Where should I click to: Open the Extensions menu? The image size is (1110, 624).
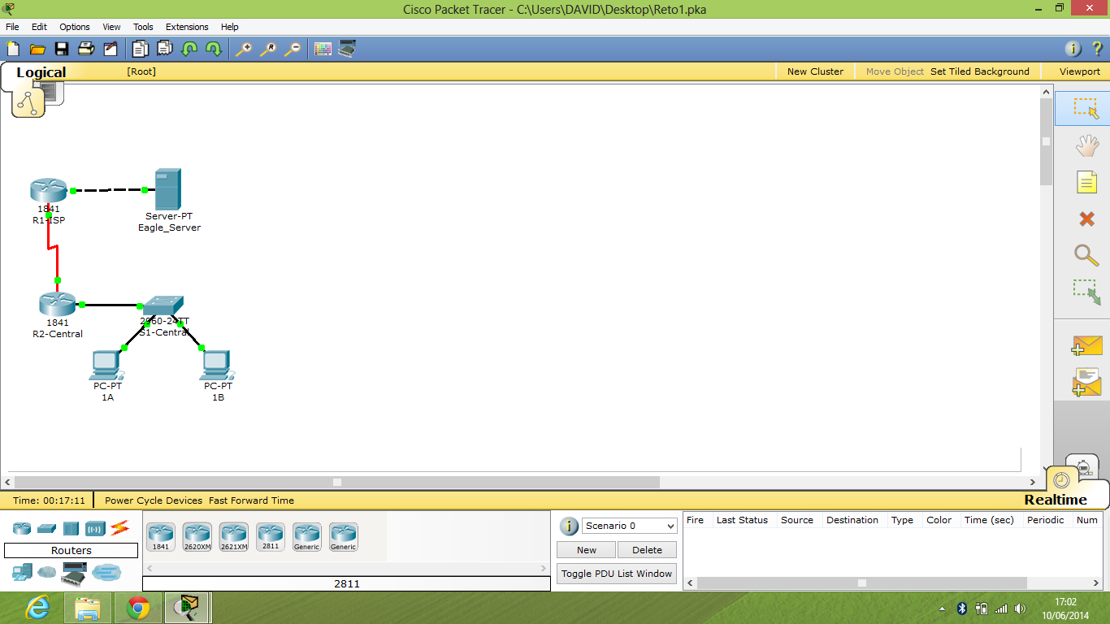tap(187, 27)
